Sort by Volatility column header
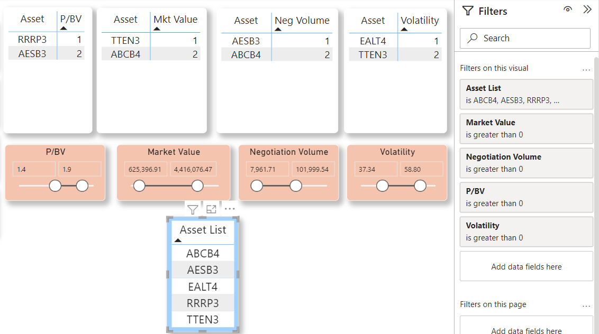Screen dimensions: 599x334 coord(420,21)
